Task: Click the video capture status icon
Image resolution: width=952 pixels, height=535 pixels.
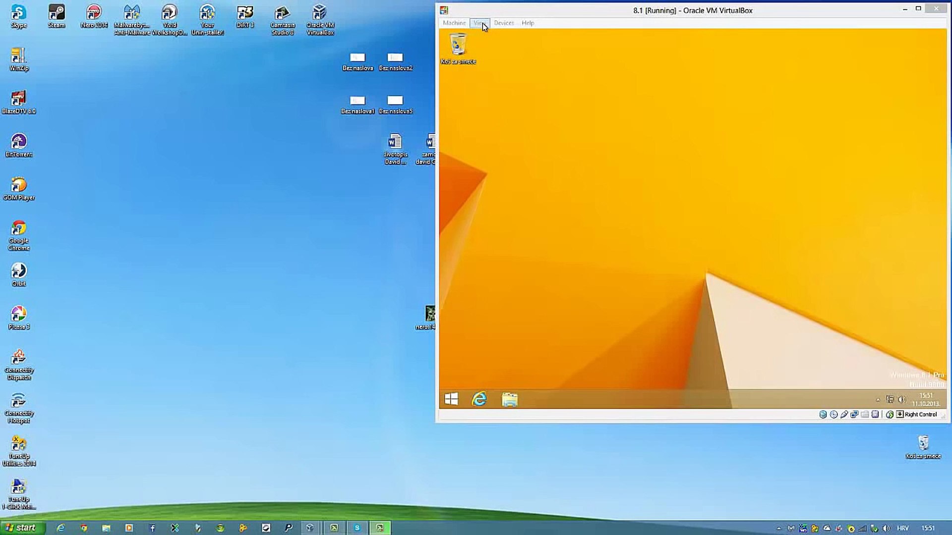Action: tap(875, 415)
